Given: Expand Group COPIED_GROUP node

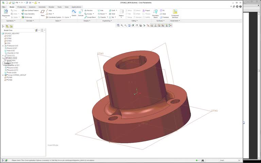Looking at the screenshot, I should click(3, 75).
